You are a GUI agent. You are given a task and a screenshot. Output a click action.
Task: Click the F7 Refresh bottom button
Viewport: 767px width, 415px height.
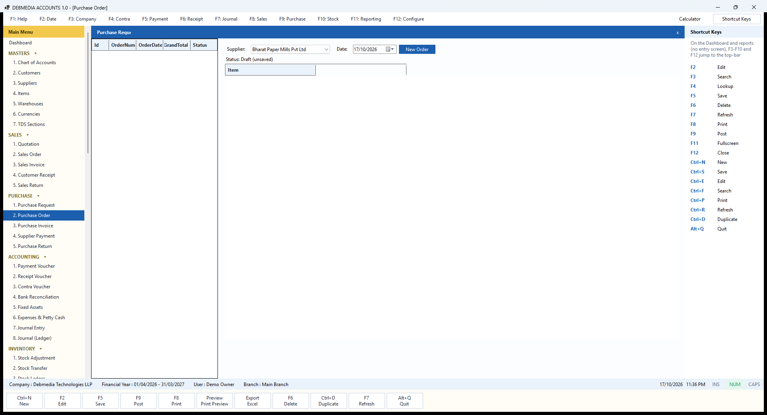pyautogui.click(x=366, y=401)
